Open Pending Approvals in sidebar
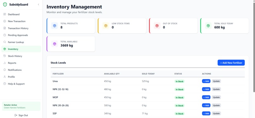 (21, 35)
